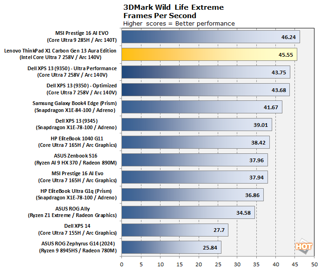Click the chart title '3DMark Wild Life Extreme'
Screen dimensions: 321x270
point(174,7)
